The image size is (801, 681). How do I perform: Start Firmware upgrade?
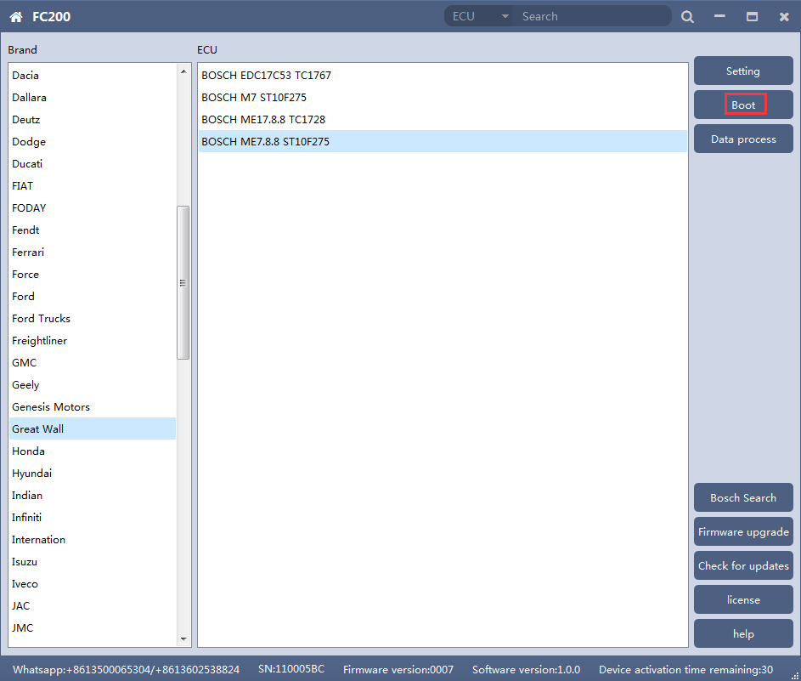(x=743, y=531)
